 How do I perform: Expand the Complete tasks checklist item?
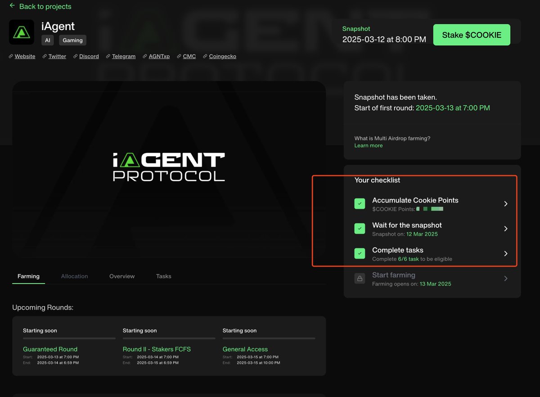tap(506, 254)
